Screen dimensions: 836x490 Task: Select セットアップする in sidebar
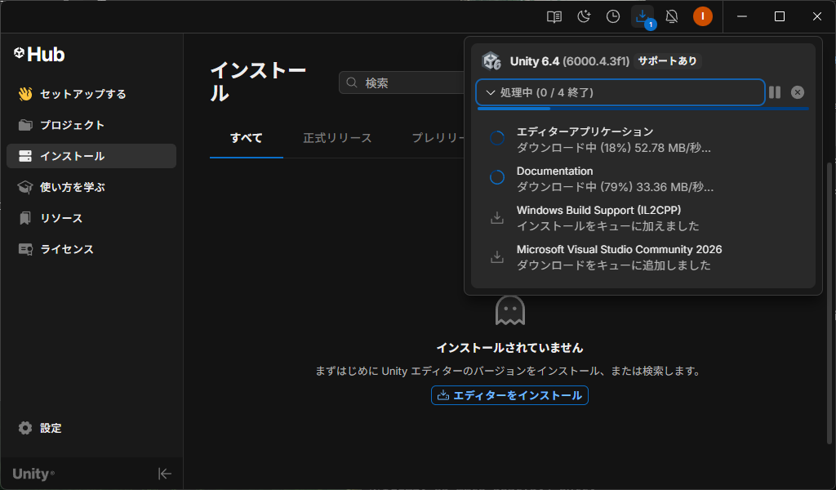pyautogui.click(x=82, y=94)
